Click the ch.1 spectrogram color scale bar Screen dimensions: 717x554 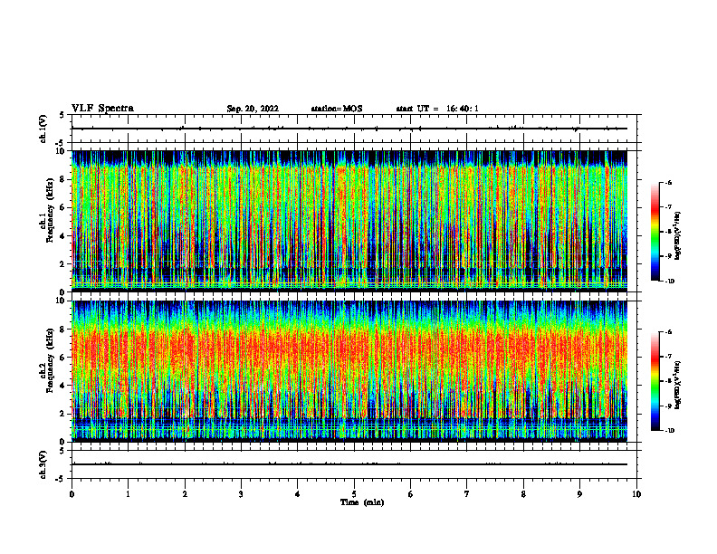point(655,232)
